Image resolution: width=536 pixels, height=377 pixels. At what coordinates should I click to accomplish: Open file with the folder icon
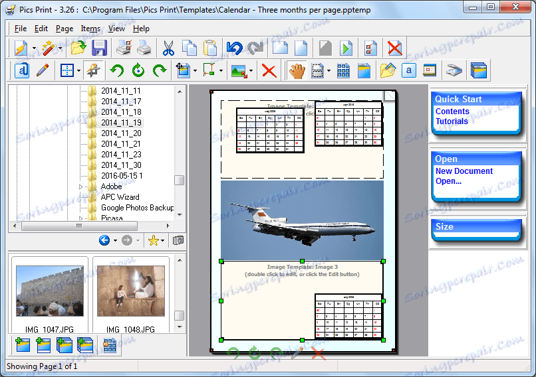click(x=78, y=48)
